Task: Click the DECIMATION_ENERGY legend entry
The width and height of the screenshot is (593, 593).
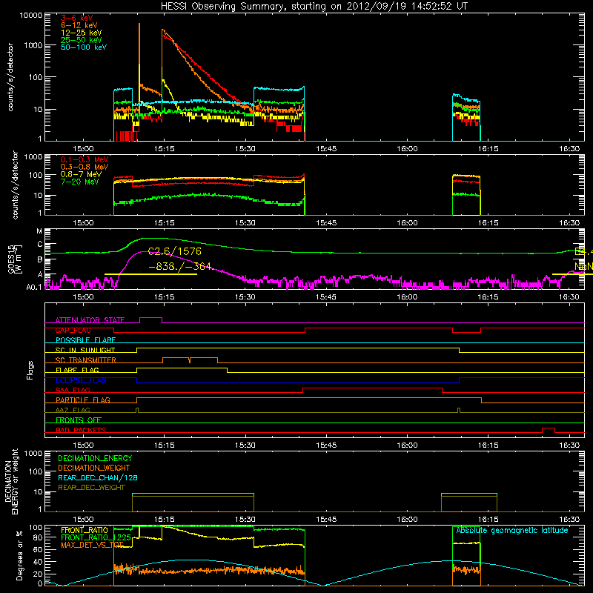Action: pyautogui.click(x=95, y=458)
